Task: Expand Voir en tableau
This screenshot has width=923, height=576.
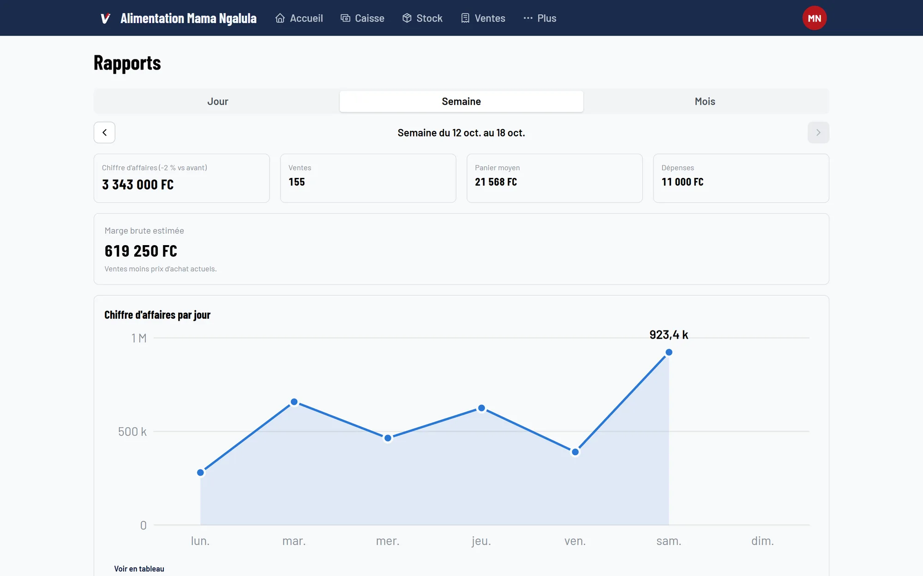Action: coord(139,569)
